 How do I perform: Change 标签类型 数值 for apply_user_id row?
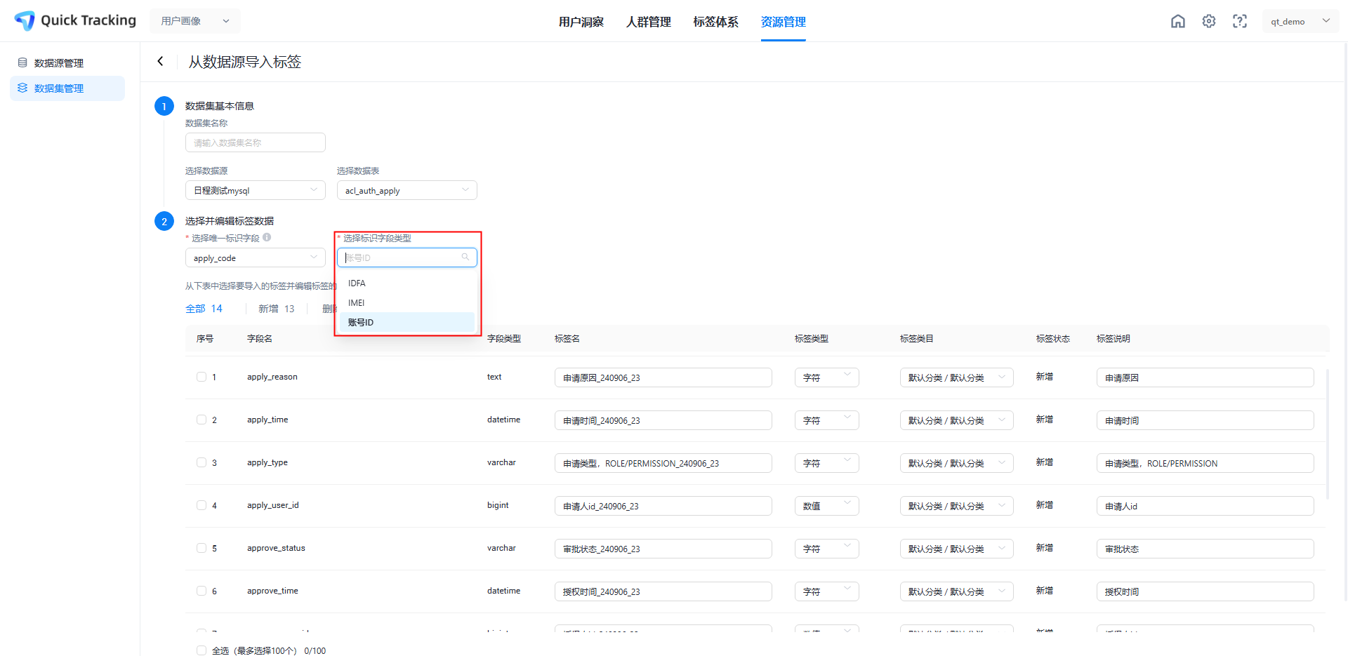pos(827,506)
